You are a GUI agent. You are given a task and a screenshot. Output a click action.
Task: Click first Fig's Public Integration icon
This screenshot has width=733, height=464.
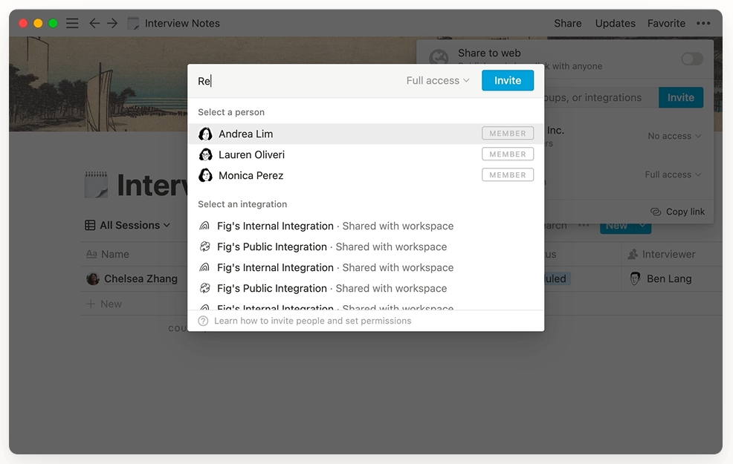(204, 247)
